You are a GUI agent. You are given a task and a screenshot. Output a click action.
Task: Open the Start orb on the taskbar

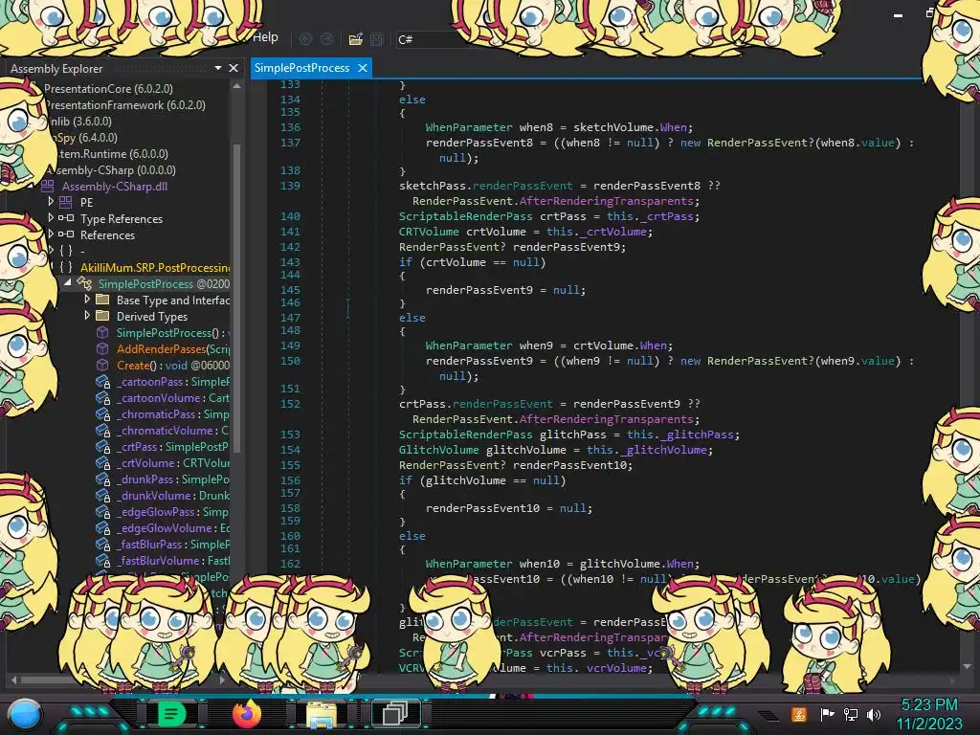(x=25, y=715)
